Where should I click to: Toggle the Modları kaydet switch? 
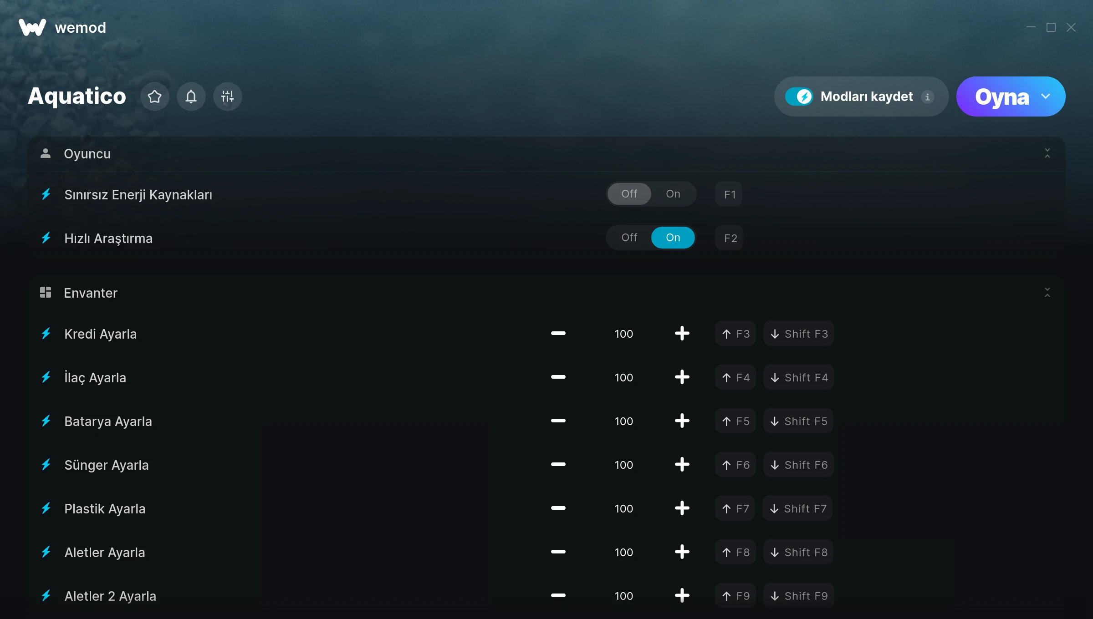[799, 96]
